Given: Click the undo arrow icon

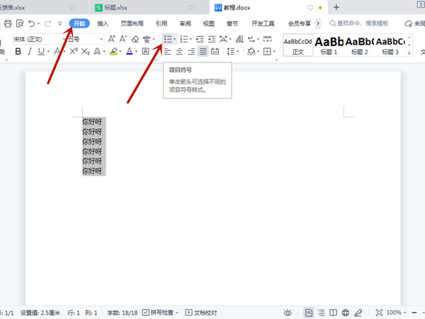Looking at the screenshot, I should pos(32,23).
